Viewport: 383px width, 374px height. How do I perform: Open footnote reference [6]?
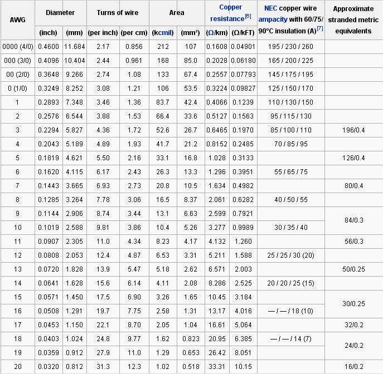point(248,16)
